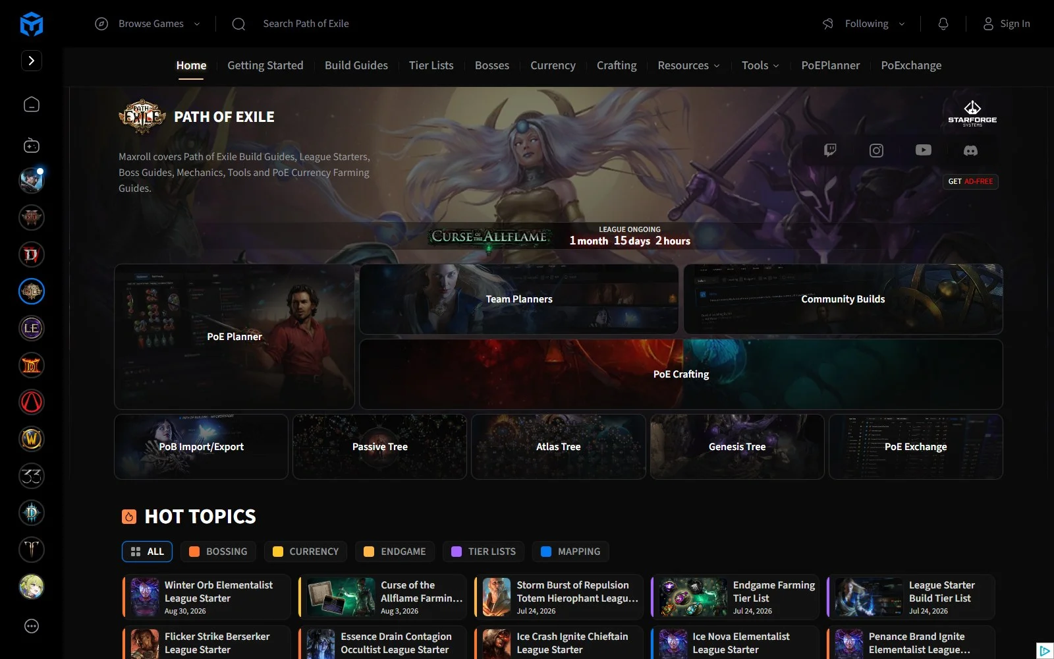Click Sign In

click(1007, 24)
